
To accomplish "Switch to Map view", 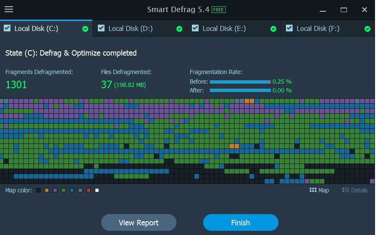I will click(x=319, y=190).
